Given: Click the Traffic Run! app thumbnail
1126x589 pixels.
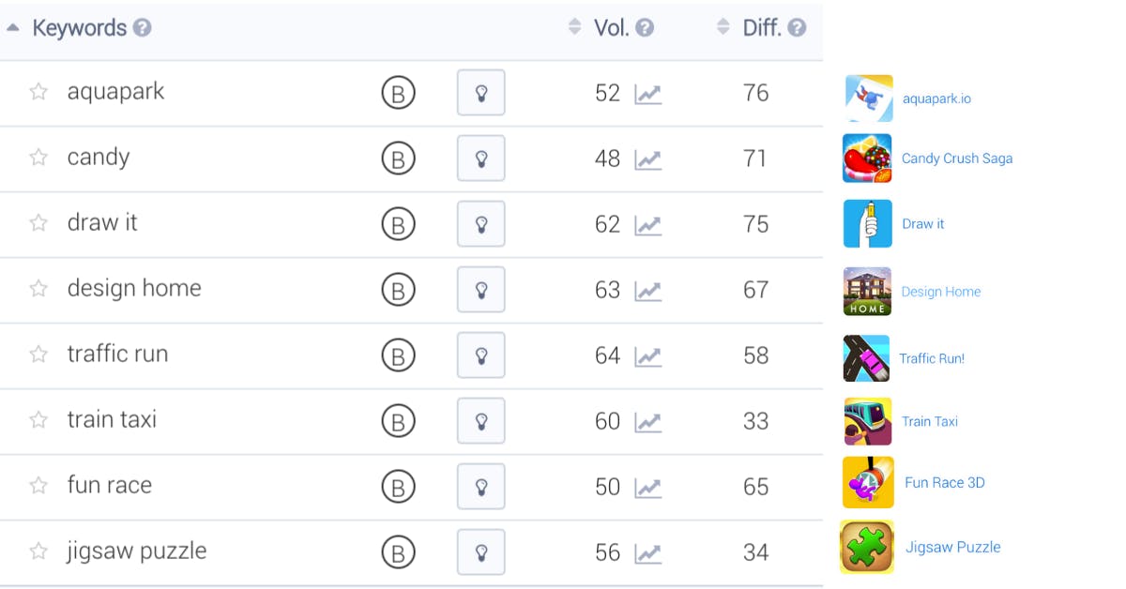Looking at the screenshot, I should [x=866, y=357].
